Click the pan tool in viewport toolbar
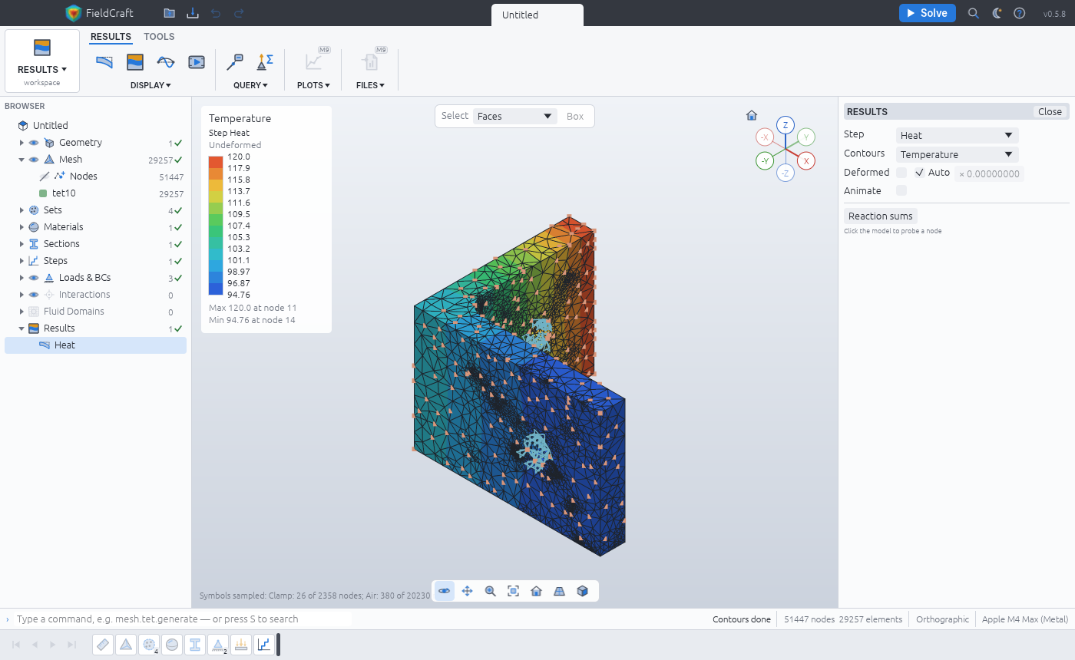1075x660 pixels. pos(467,591)
